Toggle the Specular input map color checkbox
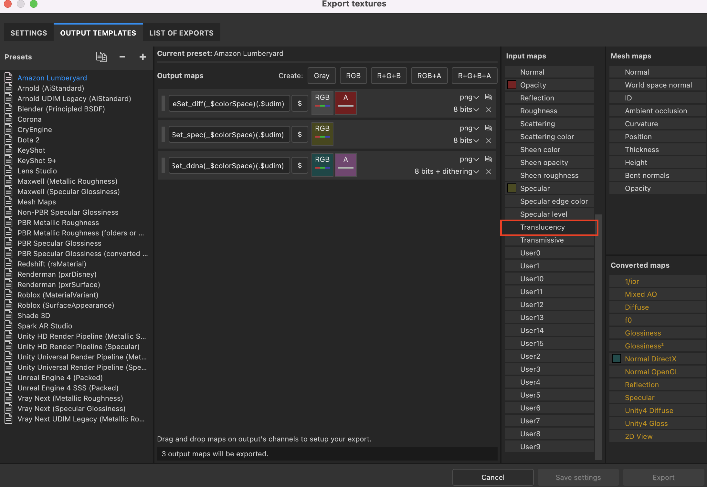This screenshot has width=707, height=487. coord(512,188)
